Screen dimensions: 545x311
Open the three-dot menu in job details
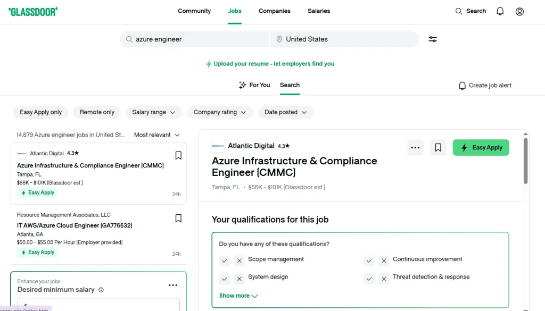pos(415,148)
